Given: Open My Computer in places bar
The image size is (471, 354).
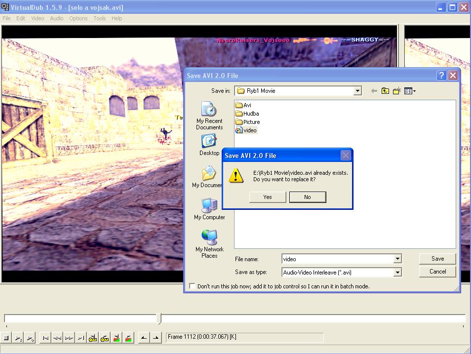Looking at the screenshot, I should pos(209,209).
